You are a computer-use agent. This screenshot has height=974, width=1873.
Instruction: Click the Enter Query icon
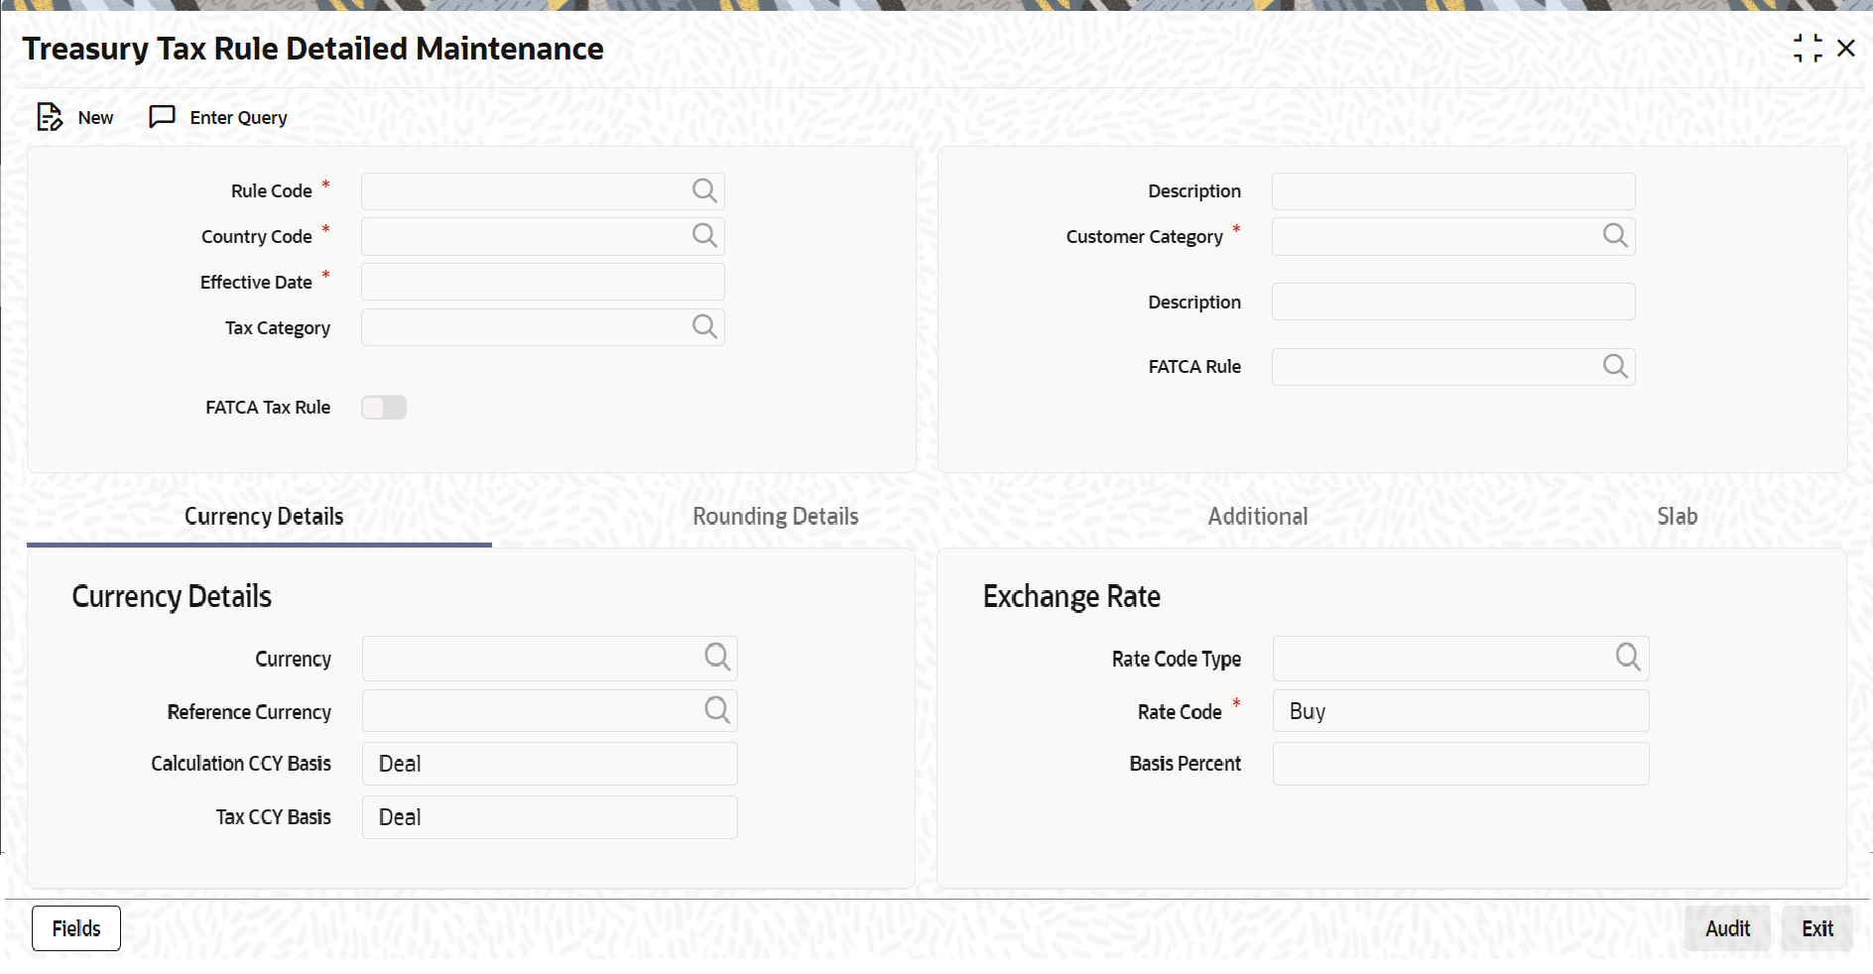162,117
